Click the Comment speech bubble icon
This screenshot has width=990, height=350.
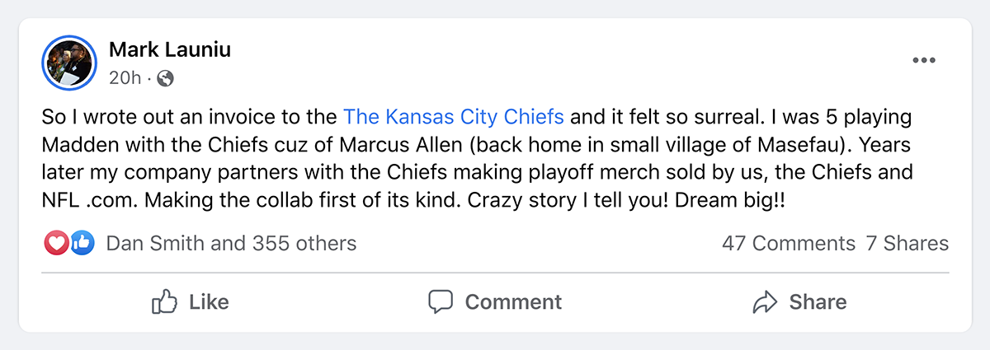pyautogui.click(x=441, y=302)
